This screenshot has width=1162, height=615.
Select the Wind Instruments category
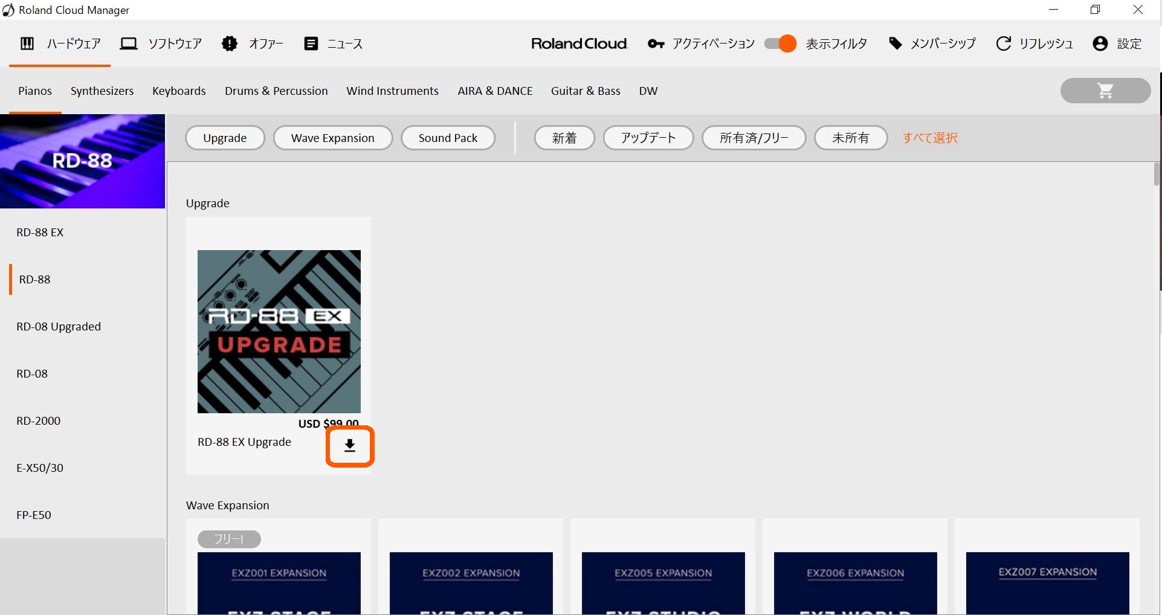pos(392,91)
